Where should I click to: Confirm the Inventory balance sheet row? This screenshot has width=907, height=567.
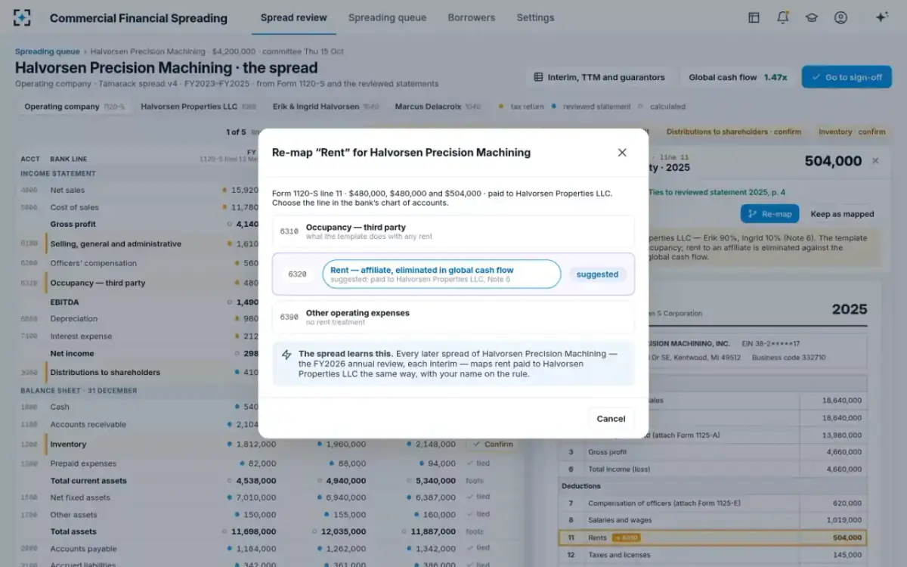point(493,445)
